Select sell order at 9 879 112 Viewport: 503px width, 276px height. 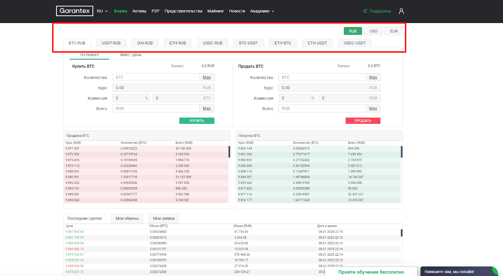[x=146, y=166]
